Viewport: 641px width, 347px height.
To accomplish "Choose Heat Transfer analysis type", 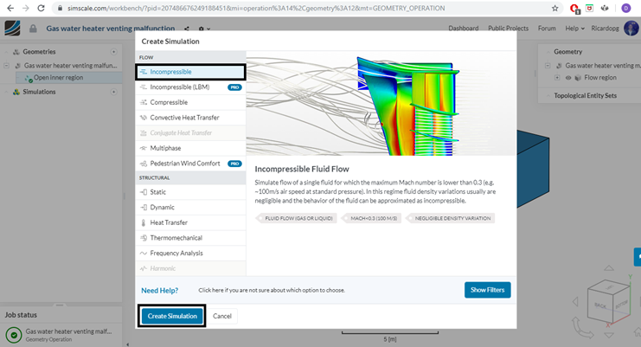I will coord(190,222).
